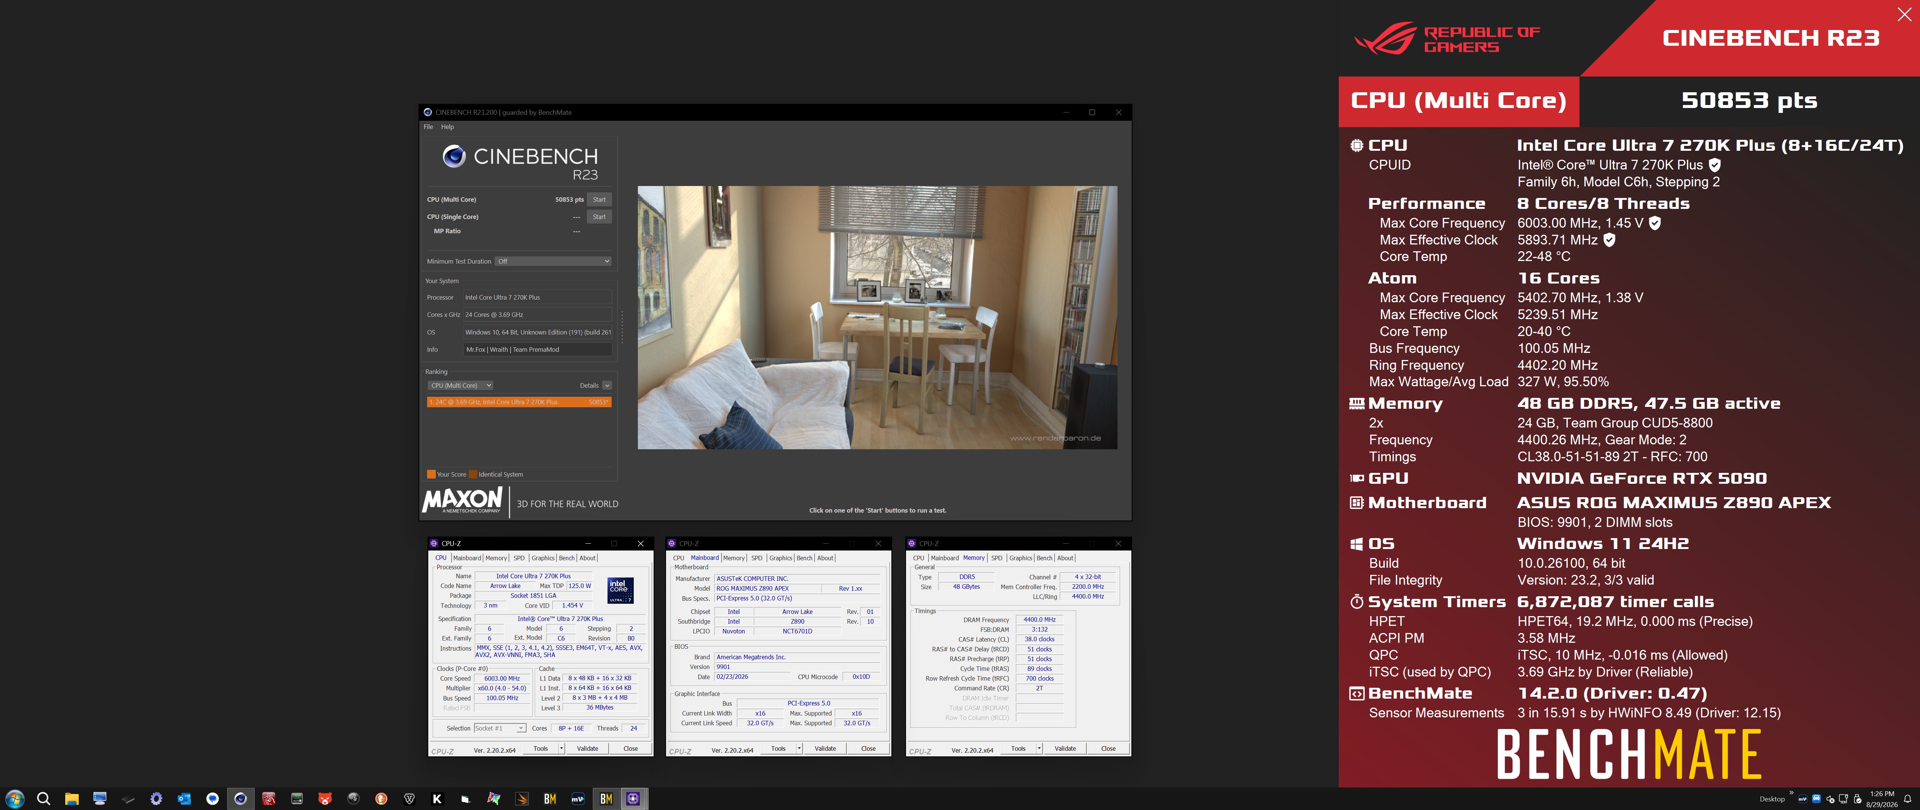Click the shield beside Max Effective Clock 5893.71 MHz
The image size is (1920, 810).
coord(1609,240)
